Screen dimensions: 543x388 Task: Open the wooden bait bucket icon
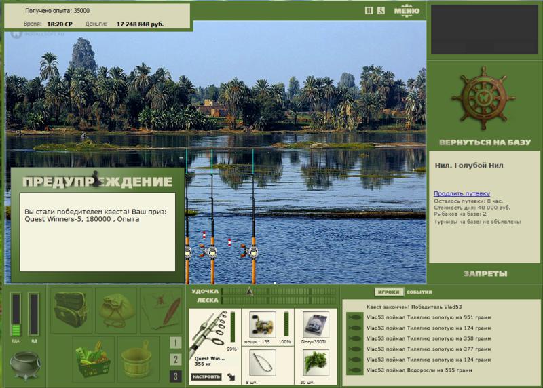[138, 359]
